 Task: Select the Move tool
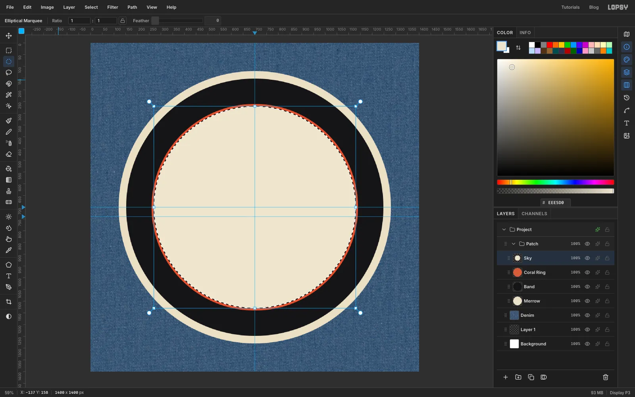(9, 36)
